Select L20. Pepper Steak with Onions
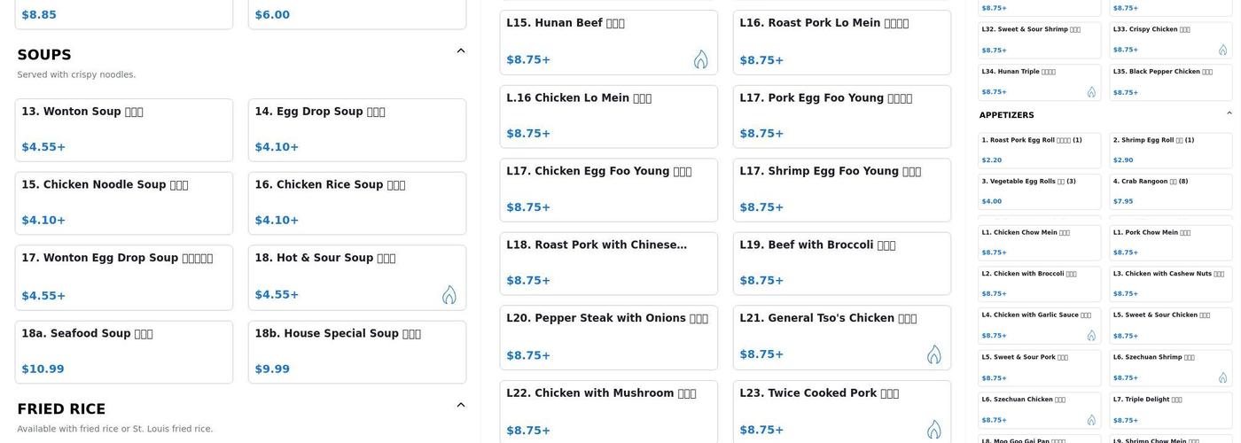The image size is (1241, 443). click(608, 338)
